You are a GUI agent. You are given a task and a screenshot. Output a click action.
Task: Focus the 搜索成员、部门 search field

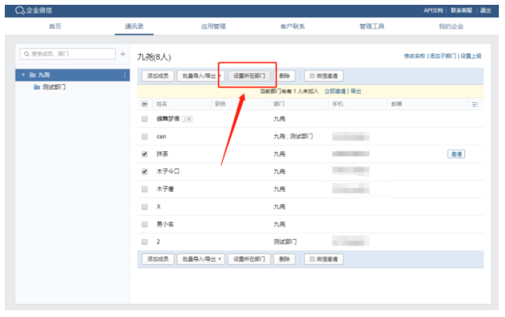point(68,54)
